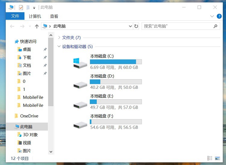The image size is (226, 165).
Task: Switch to the 计算机 ribbon tab
Action: point(35,16)
